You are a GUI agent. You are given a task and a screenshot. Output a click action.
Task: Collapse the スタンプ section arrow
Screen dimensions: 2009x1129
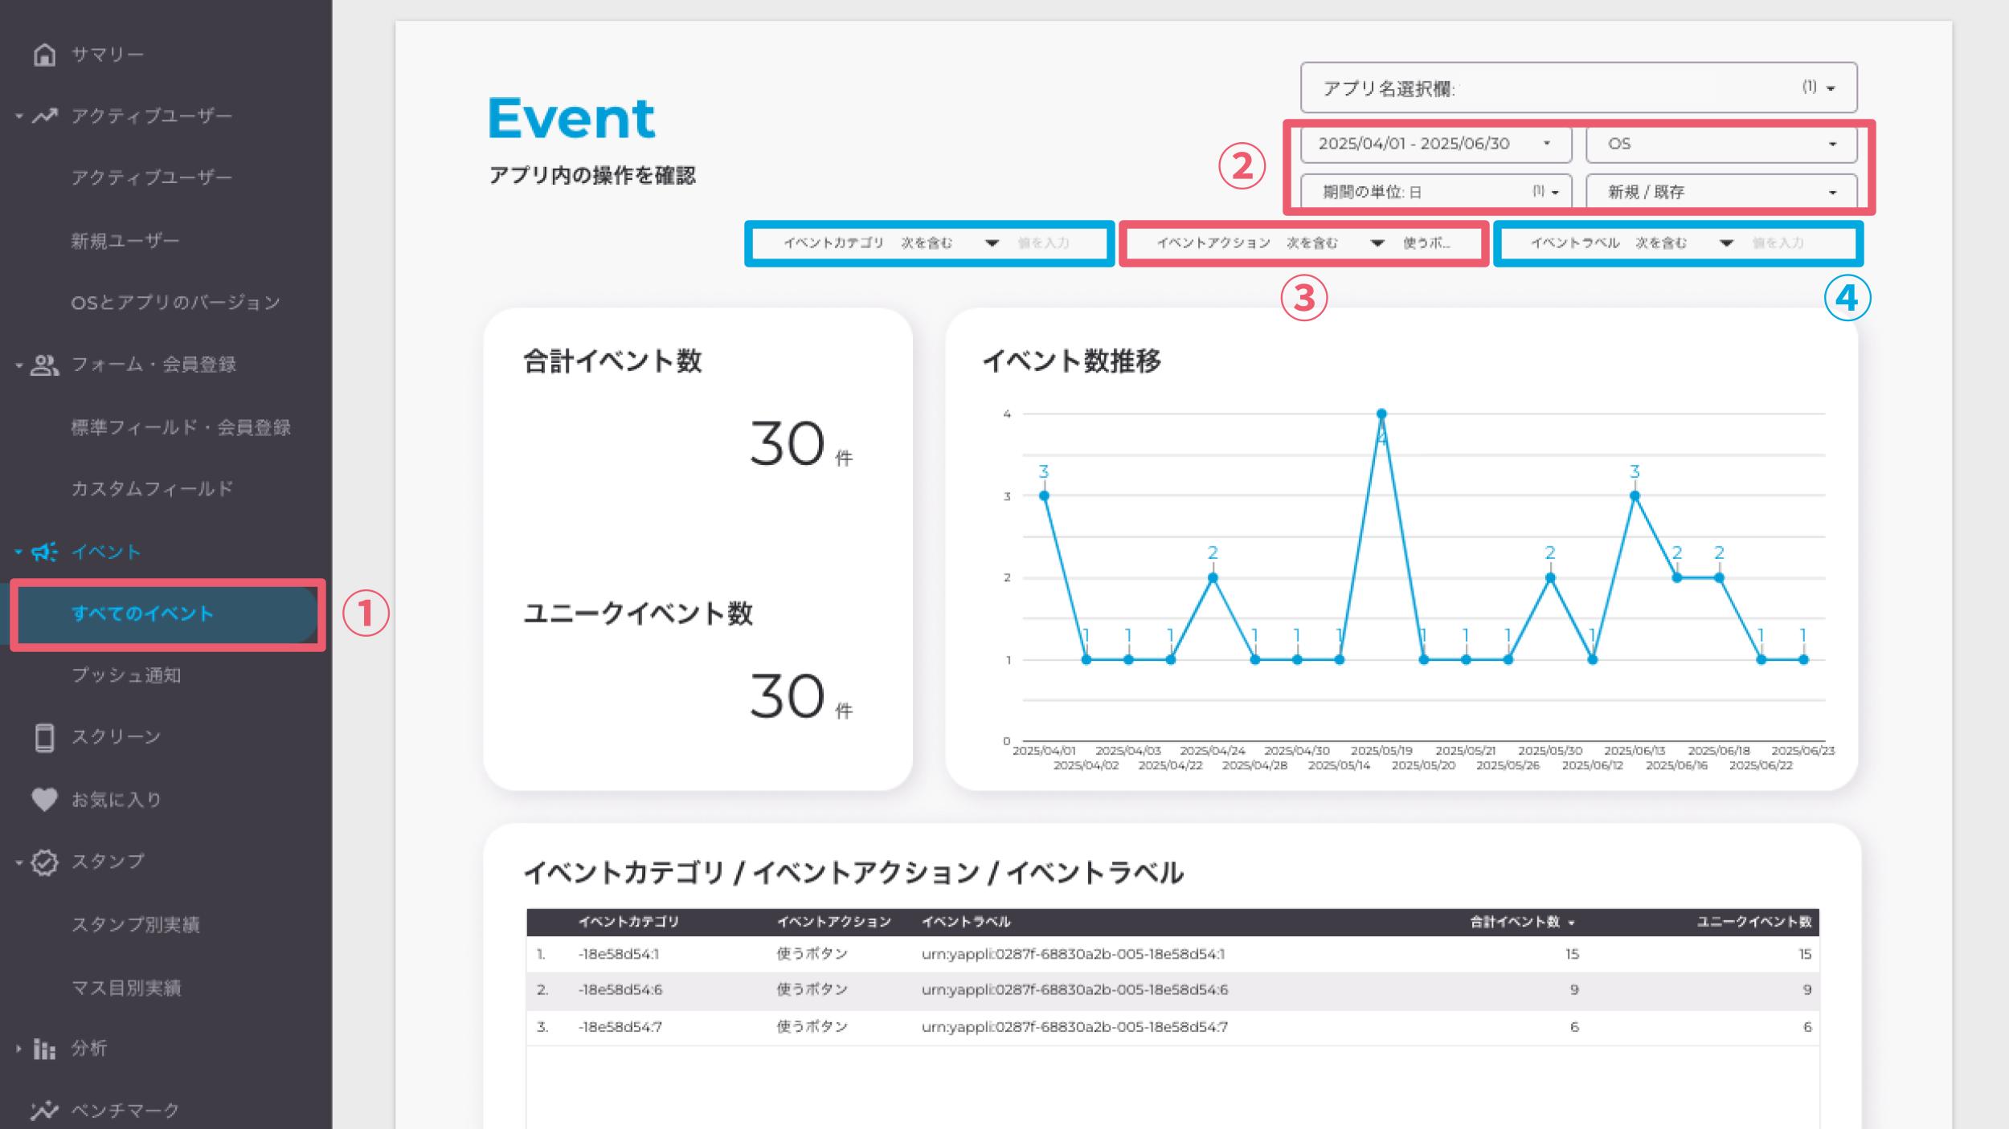tap(18, 862)
